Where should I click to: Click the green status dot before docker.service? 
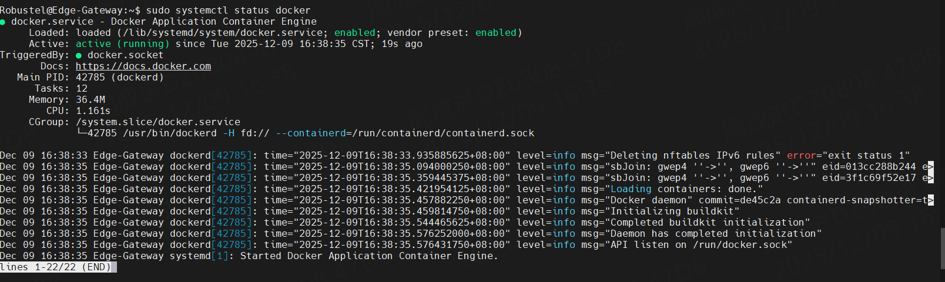coord(3,22)
